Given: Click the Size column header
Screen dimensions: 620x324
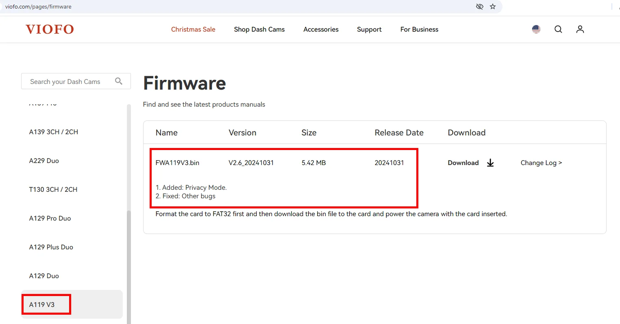Looking at the screenshot, I should click(x=309, y=133).
